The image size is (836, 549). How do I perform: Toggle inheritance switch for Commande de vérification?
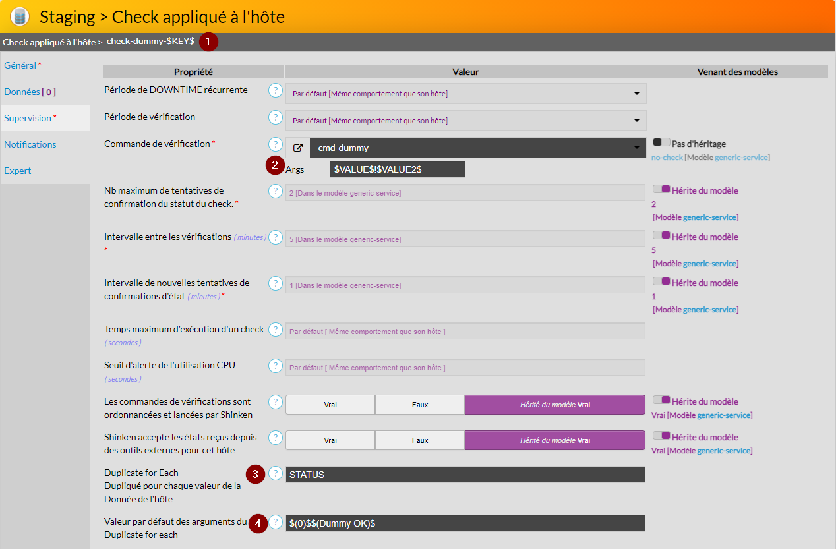(661, 142)
